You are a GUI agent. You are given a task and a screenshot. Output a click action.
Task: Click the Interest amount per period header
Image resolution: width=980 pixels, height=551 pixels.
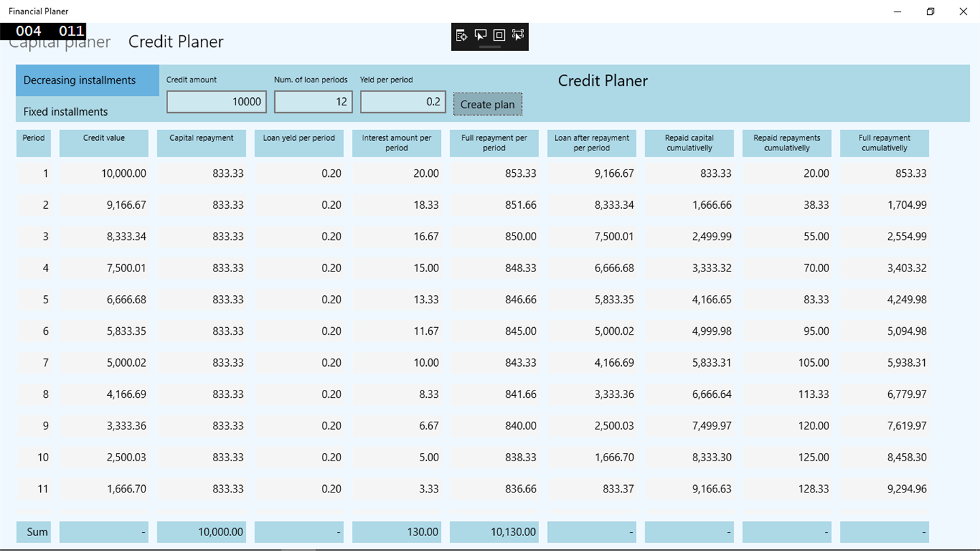(x=397, y=143)
